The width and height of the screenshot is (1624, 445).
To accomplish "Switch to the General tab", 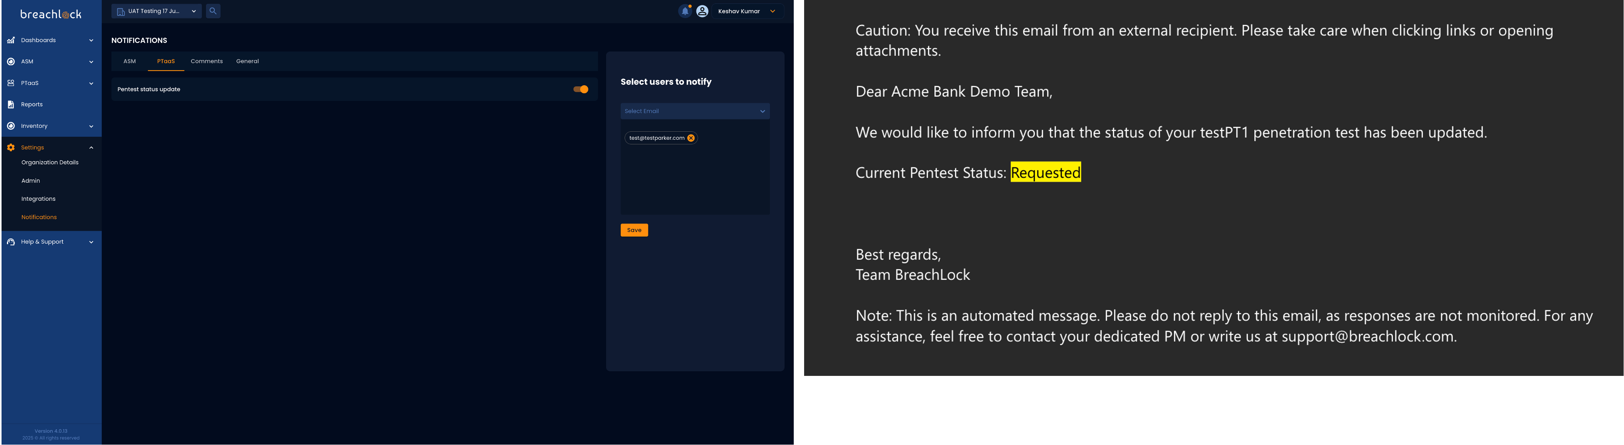I will point(248,61).
